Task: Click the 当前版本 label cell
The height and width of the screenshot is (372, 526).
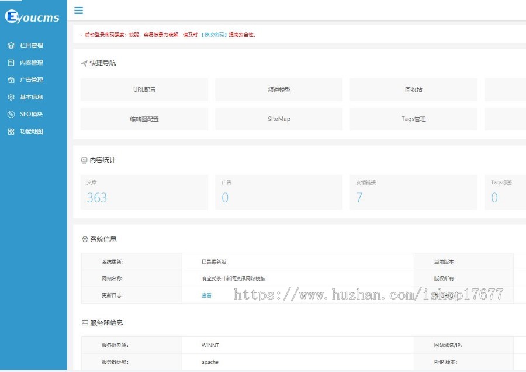Action: point(463,261)
